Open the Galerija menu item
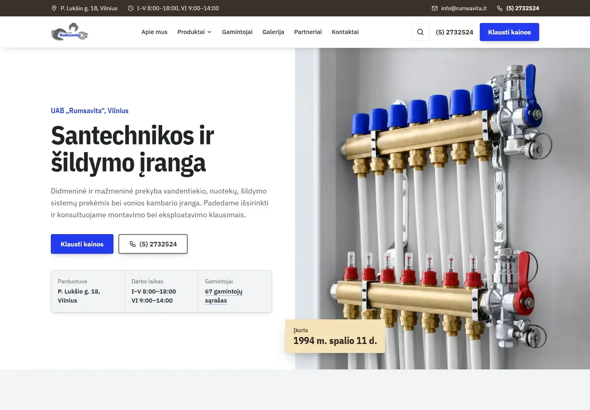Viewport: 590px width, 410px height. [x=273, y=32]
